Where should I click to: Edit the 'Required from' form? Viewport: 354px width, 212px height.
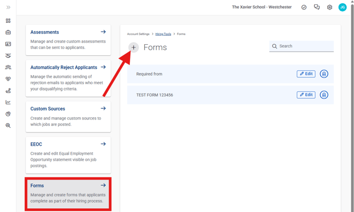tap(306, 74)
